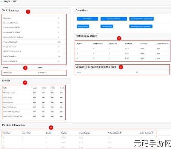Image resolution: width=171 pixels, height=149 pixels.
Task: Click the Leader Skewed? column header
Action: (x=162, y=44)
